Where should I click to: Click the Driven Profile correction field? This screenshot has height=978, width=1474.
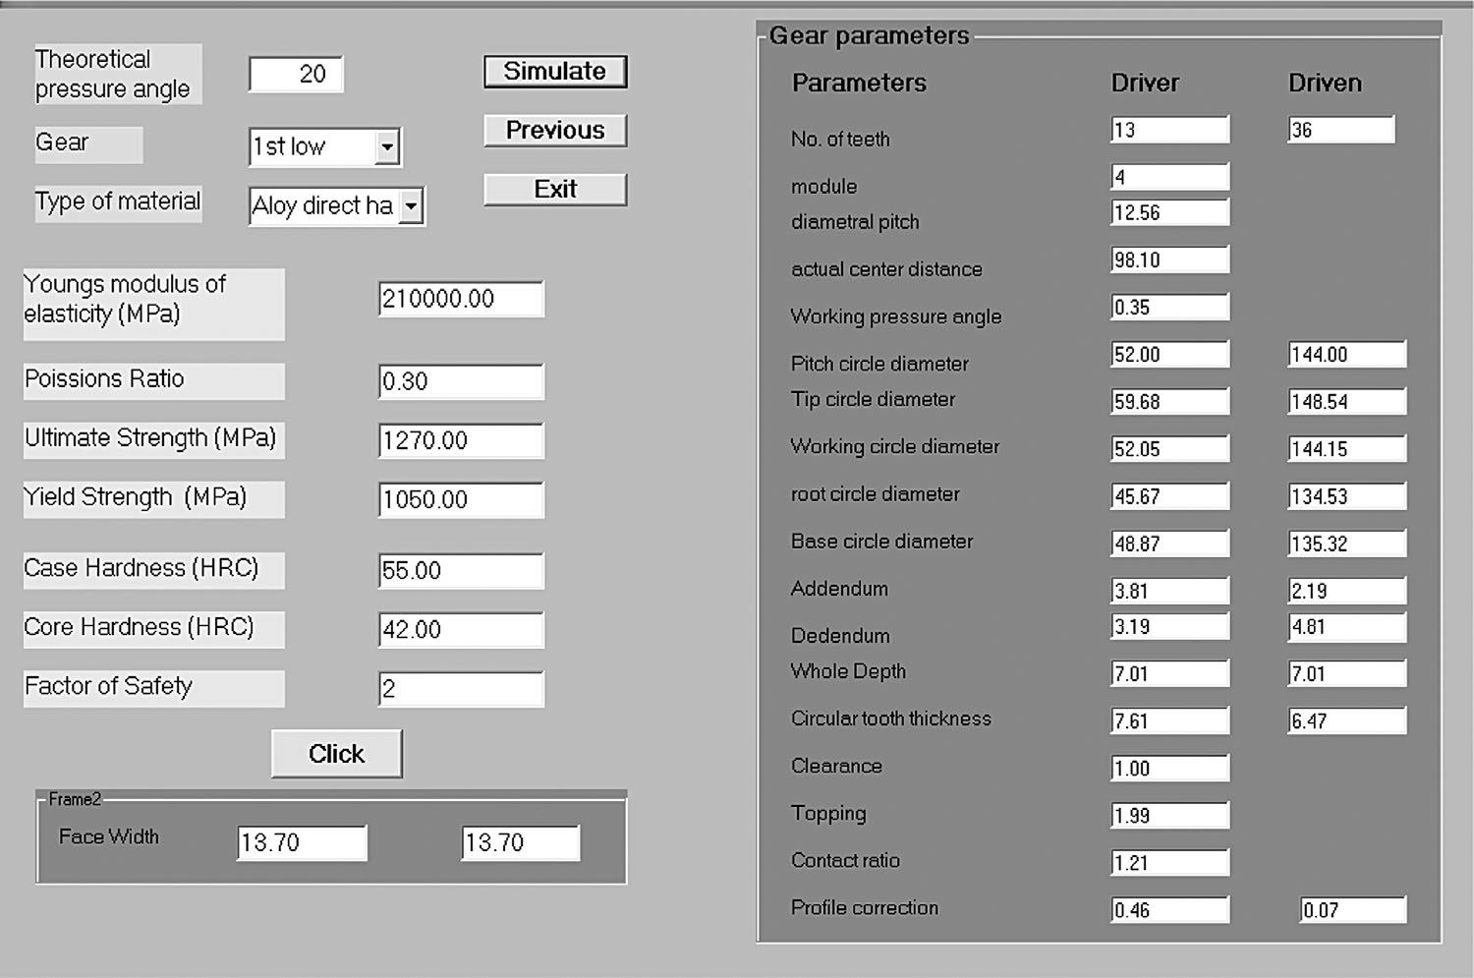1353,910
